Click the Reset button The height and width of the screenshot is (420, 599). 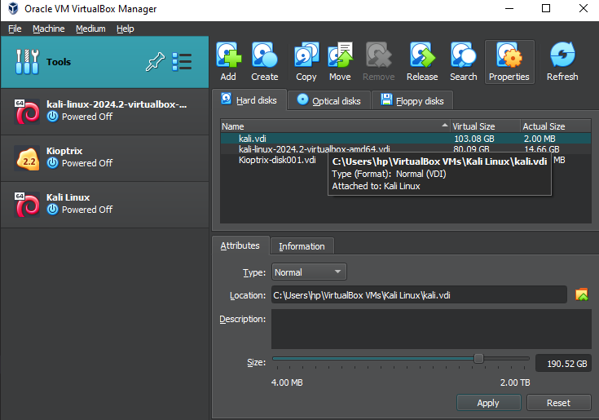558,403
